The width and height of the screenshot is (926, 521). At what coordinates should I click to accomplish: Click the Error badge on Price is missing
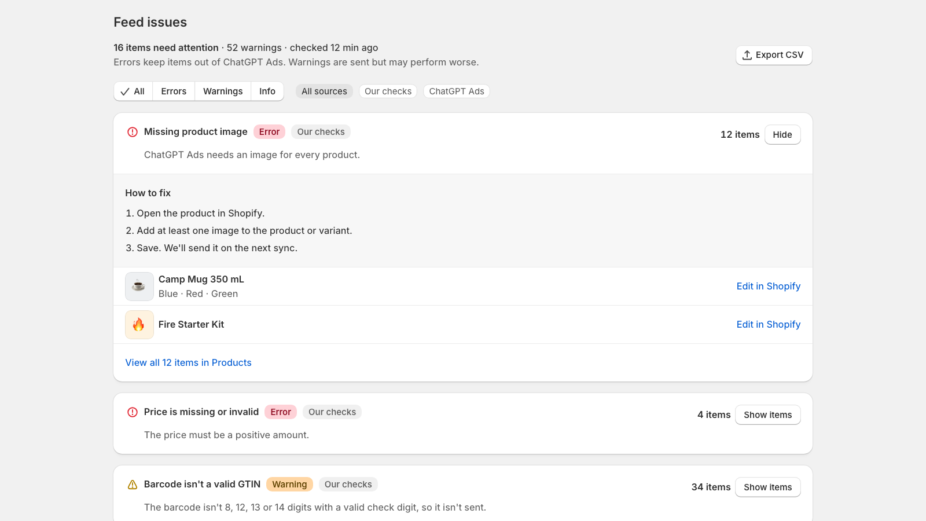click(281, 412)
